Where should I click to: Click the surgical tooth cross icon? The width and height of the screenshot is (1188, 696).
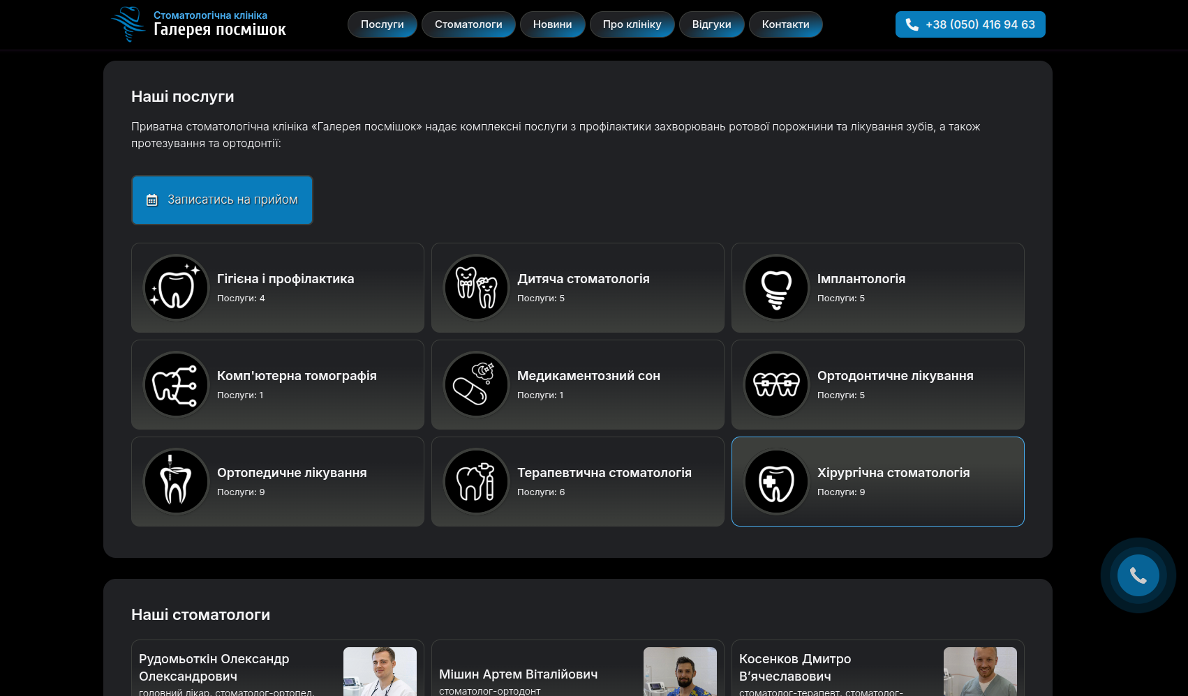tap(776, 481)
